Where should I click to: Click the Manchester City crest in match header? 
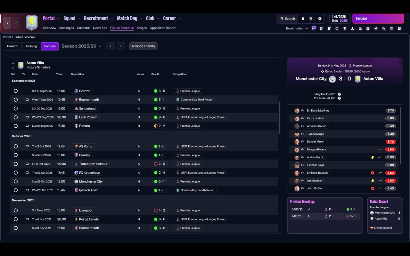click(x=332, y=79)
